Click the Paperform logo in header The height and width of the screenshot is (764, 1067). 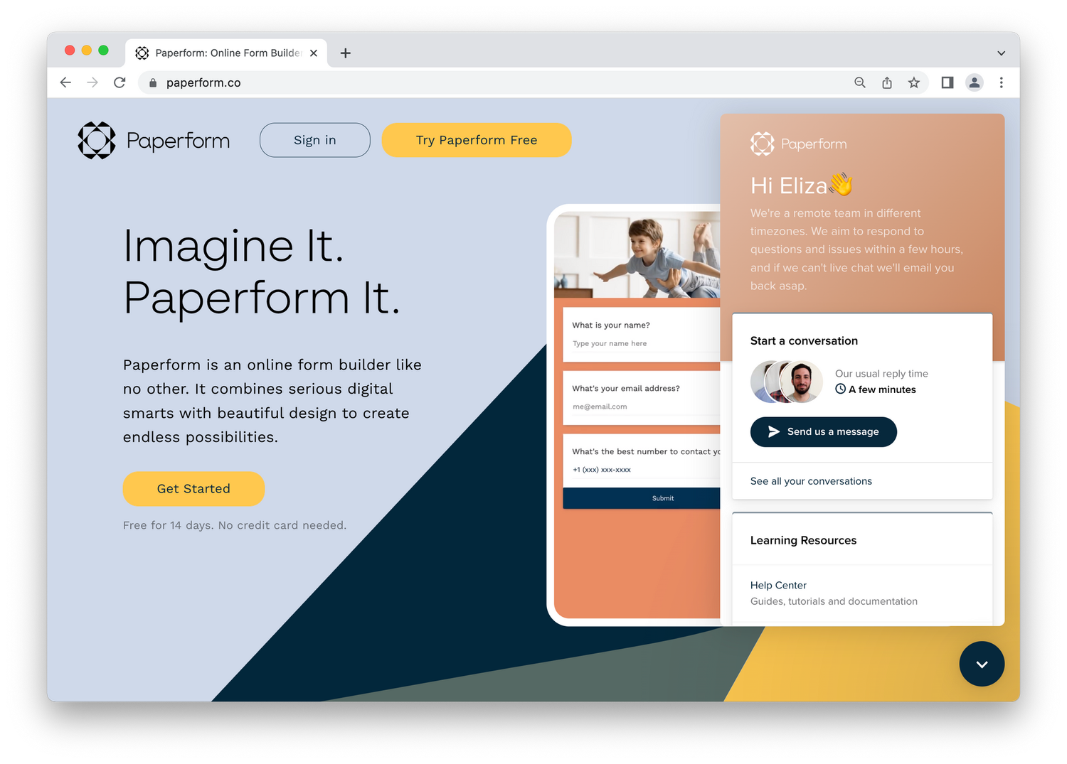[154, 140]
